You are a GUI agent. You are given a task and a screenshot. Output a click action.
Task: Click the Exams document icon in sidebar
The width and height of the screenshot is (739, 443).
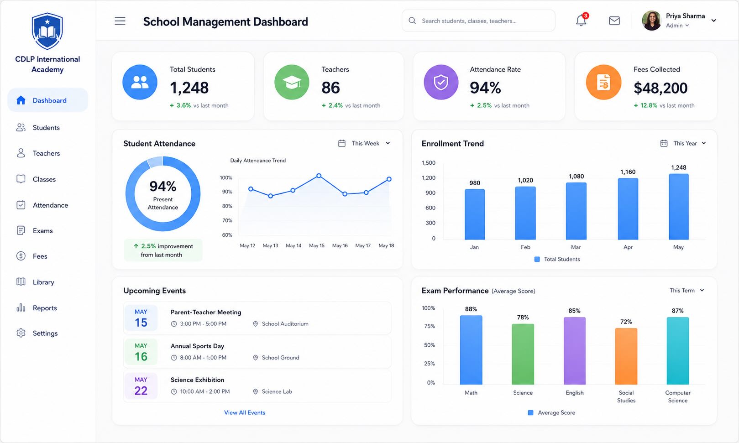pyautogui.click(x=21, y=230)
